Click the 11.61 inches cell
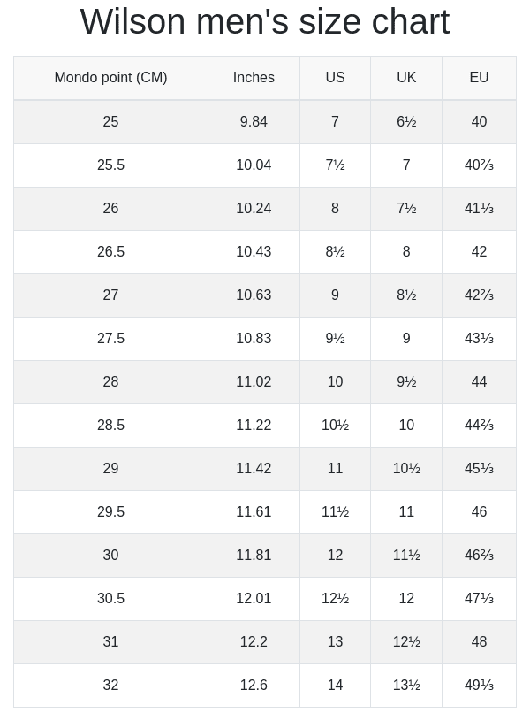 [254, 512]
